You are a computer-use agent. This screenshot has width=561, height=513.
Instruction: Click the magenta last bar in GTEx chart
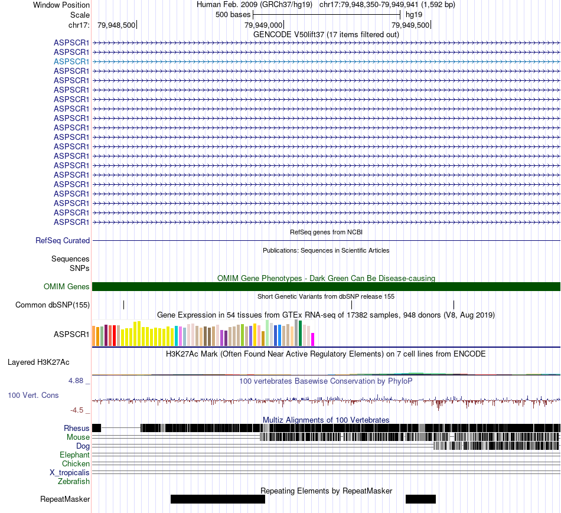(313, 339)
